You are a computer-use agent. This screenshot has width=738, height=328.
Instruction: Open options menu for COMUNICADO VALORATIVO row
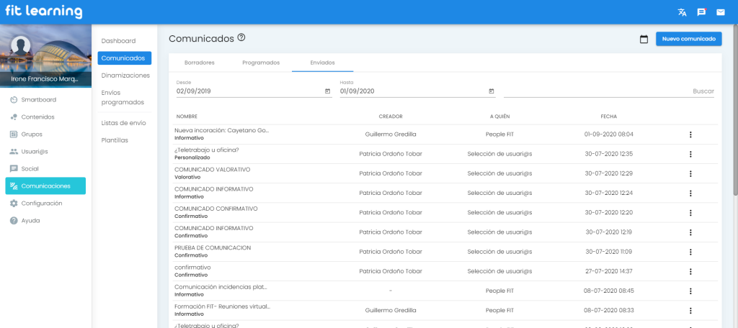point(690,173)
